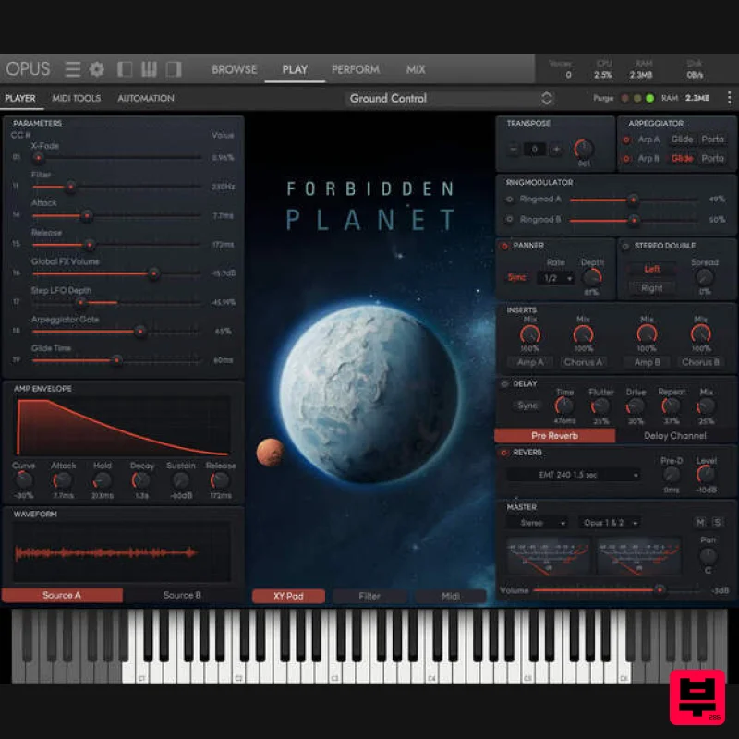The image size is (739, 739).
Task: Adjust the Amp A Mix knob
Action: point(529,335)
